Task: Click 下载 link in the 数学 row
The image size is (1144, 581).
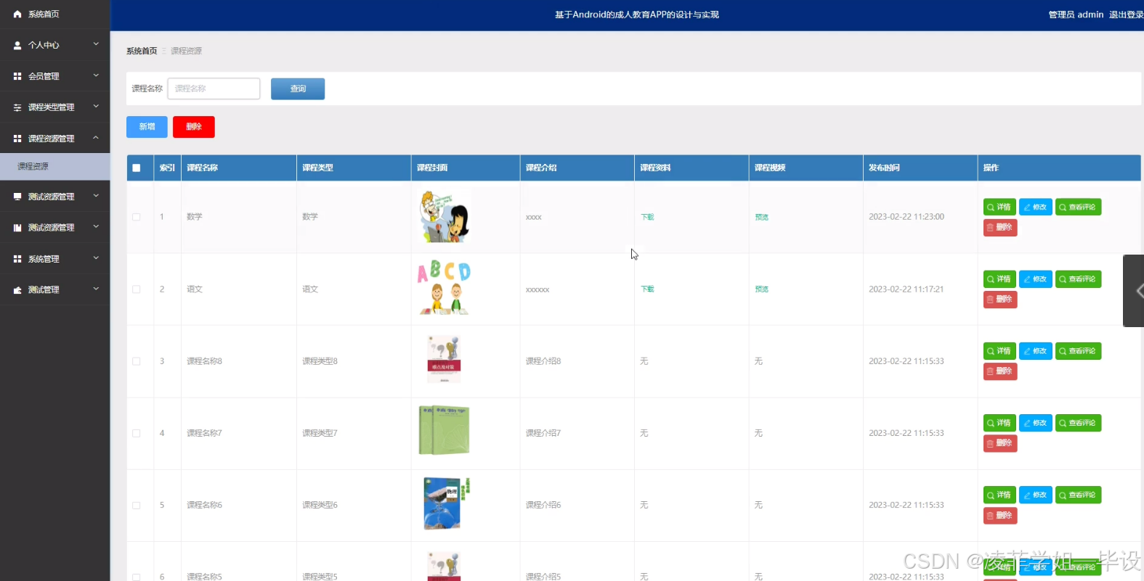Action: [x=647, y=217]
